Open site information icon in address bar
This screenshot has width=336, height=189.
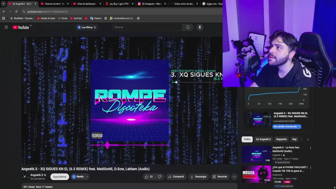[x=24, y=12]
